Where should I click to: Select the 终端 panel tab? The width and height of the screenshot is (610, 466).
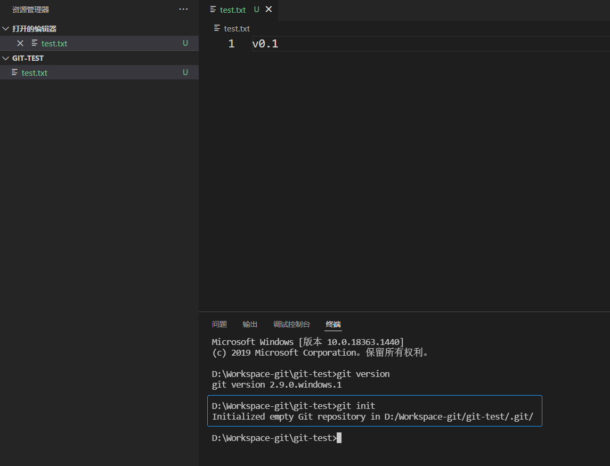(x=333, y=324)
